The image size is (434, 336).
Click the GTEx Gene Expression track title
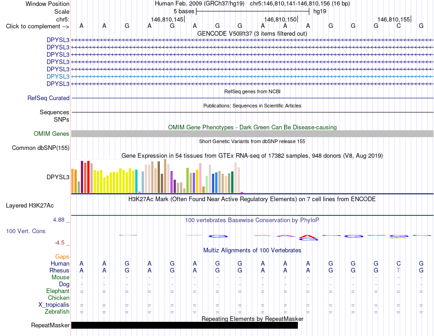tap(252, 156)
